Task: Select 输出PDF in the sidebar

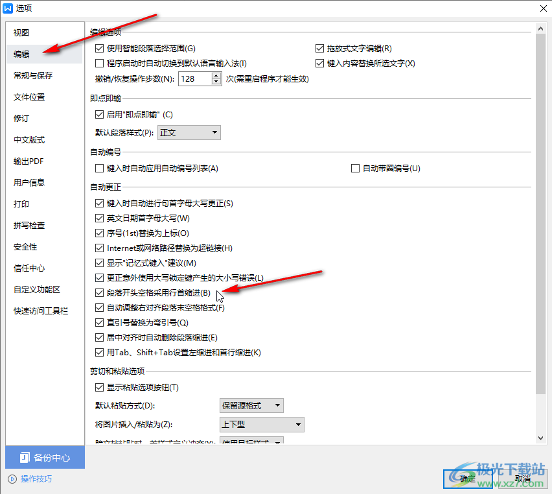Action: point(29,161)
